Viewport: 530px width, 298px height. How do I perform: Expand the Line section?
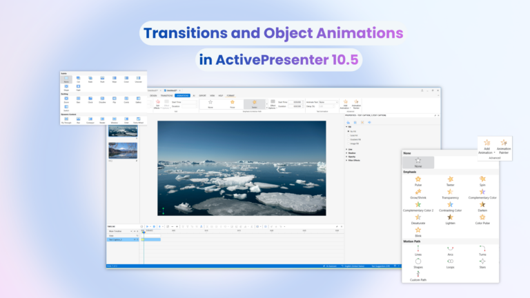347,149
